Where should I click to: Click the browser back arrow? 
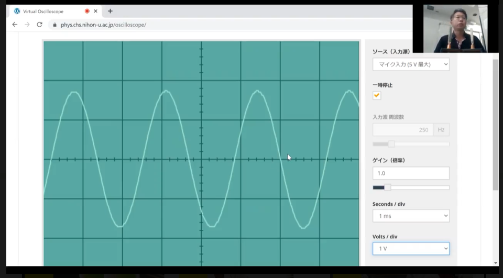tap(15, 25)
